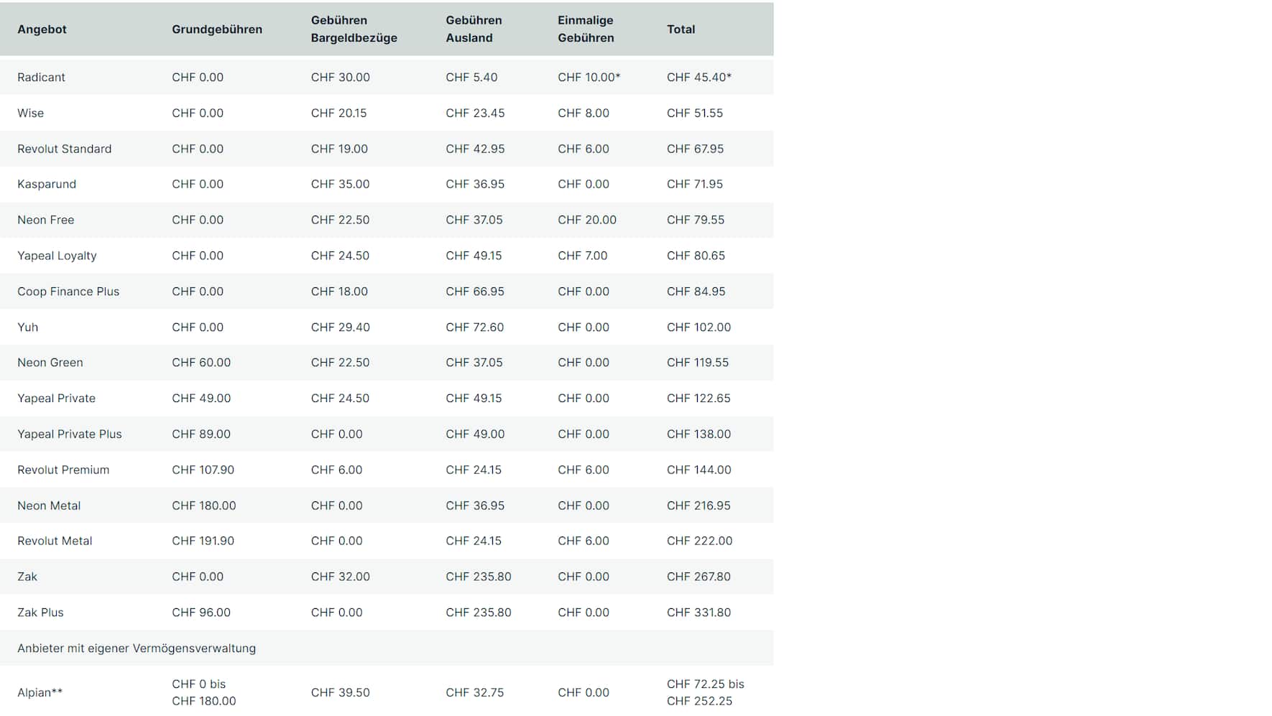Click the Neon Free row label
1272x716 pixels.
click(x=45, y=220)
